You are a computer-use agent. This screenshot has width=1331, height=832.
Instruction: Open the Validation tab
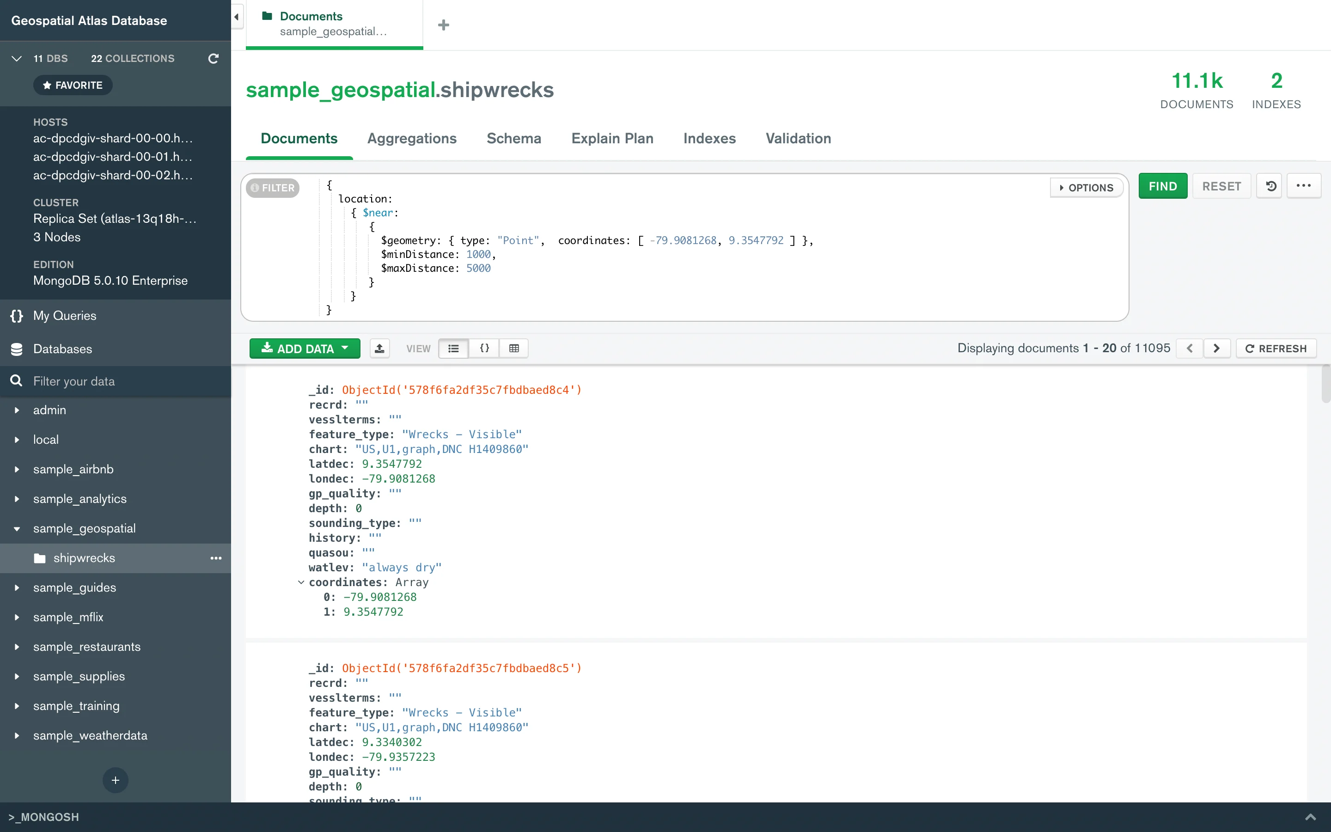click(798, 139)
